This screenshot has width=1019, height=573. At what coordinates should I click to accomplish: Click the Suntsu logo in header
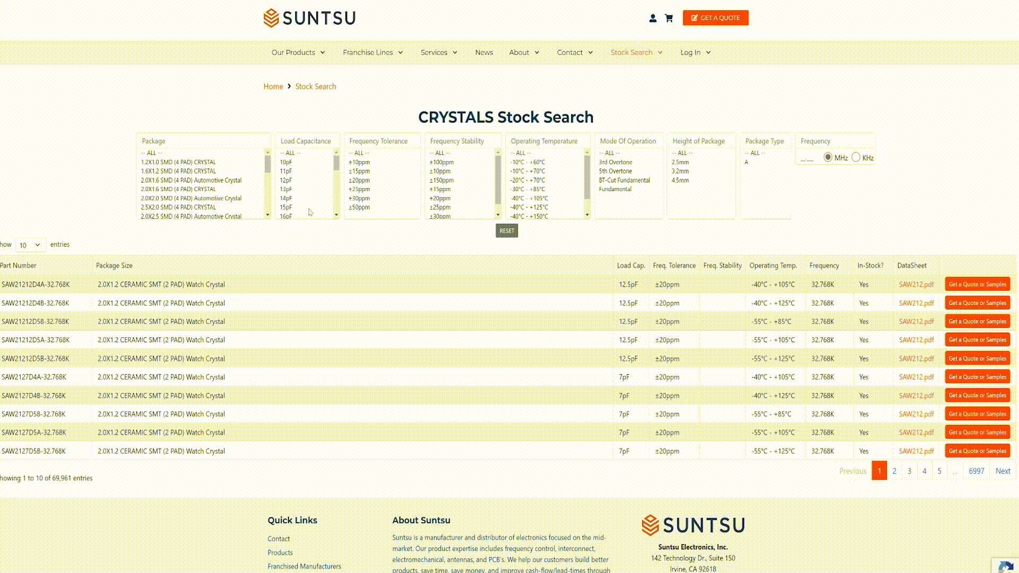(309, 18)
